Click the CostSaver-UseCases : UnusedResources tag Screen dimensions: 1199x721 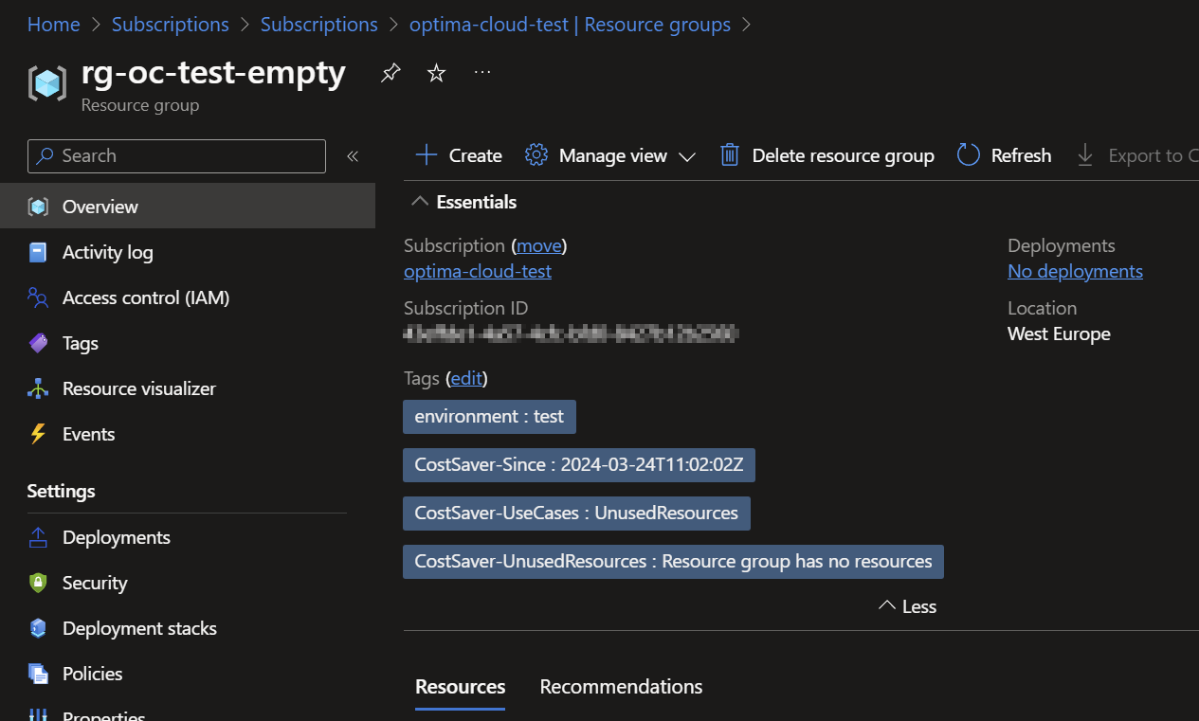pos(576,513)
